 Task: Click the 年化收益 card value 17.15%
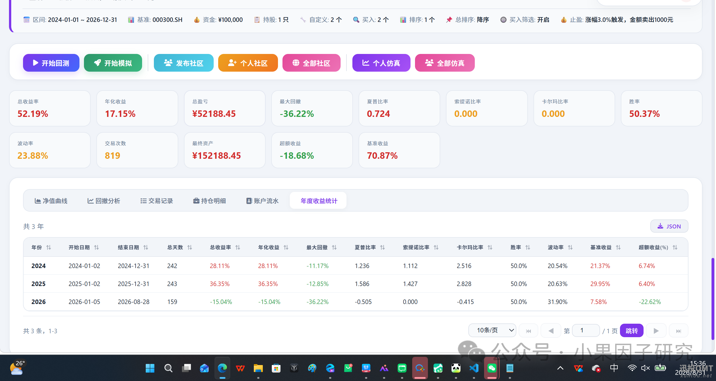120,114
